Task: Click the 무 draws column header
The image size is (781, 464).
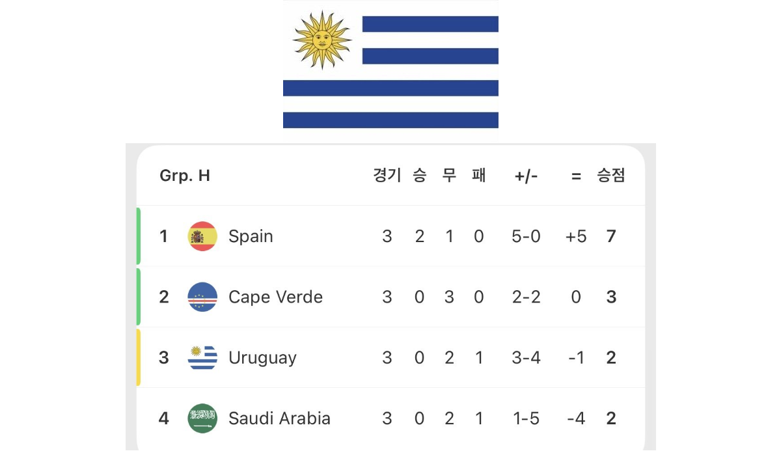Action: (x=449, y=175)
